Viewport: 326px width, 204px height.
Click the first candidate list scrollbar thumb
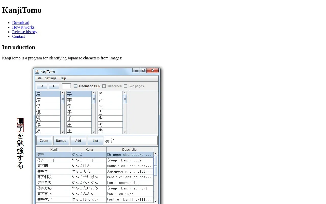click(x=63, y=99)
